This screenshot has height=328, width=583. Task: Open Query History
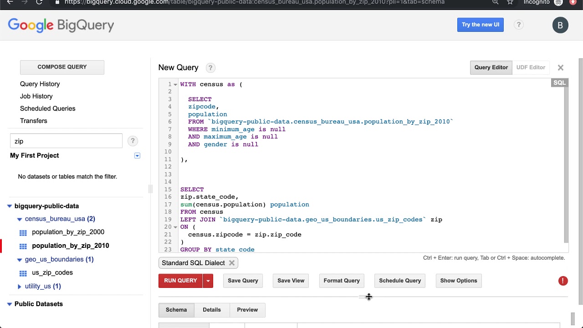40,84
